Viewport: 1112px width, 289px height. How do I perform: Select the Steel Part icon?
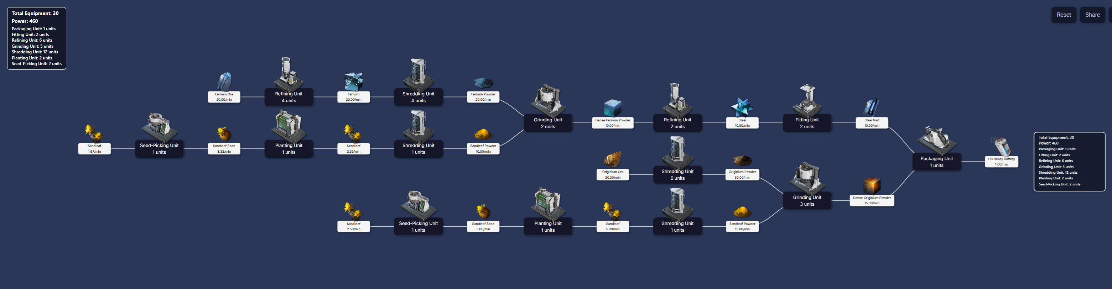[x=872, y=108]
